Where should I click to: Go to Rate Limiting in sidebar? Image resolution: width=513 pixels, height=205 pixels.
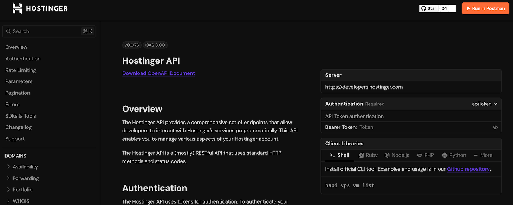pos(21,70)
